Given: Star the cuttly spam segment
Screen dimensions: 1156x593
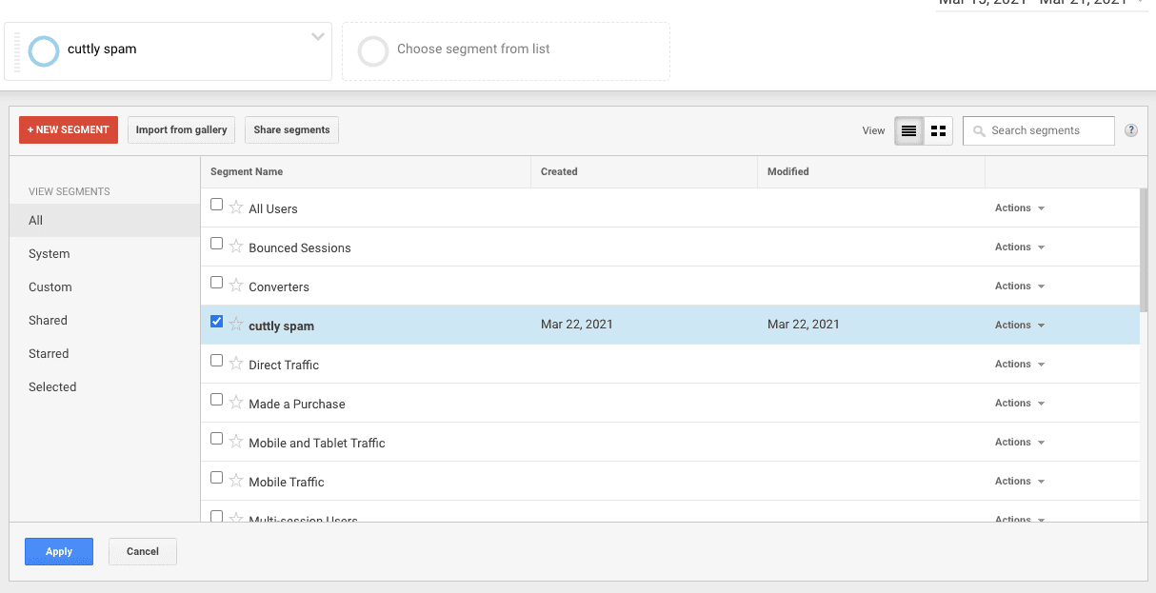Looking at the screenshot, I should 236,324.
